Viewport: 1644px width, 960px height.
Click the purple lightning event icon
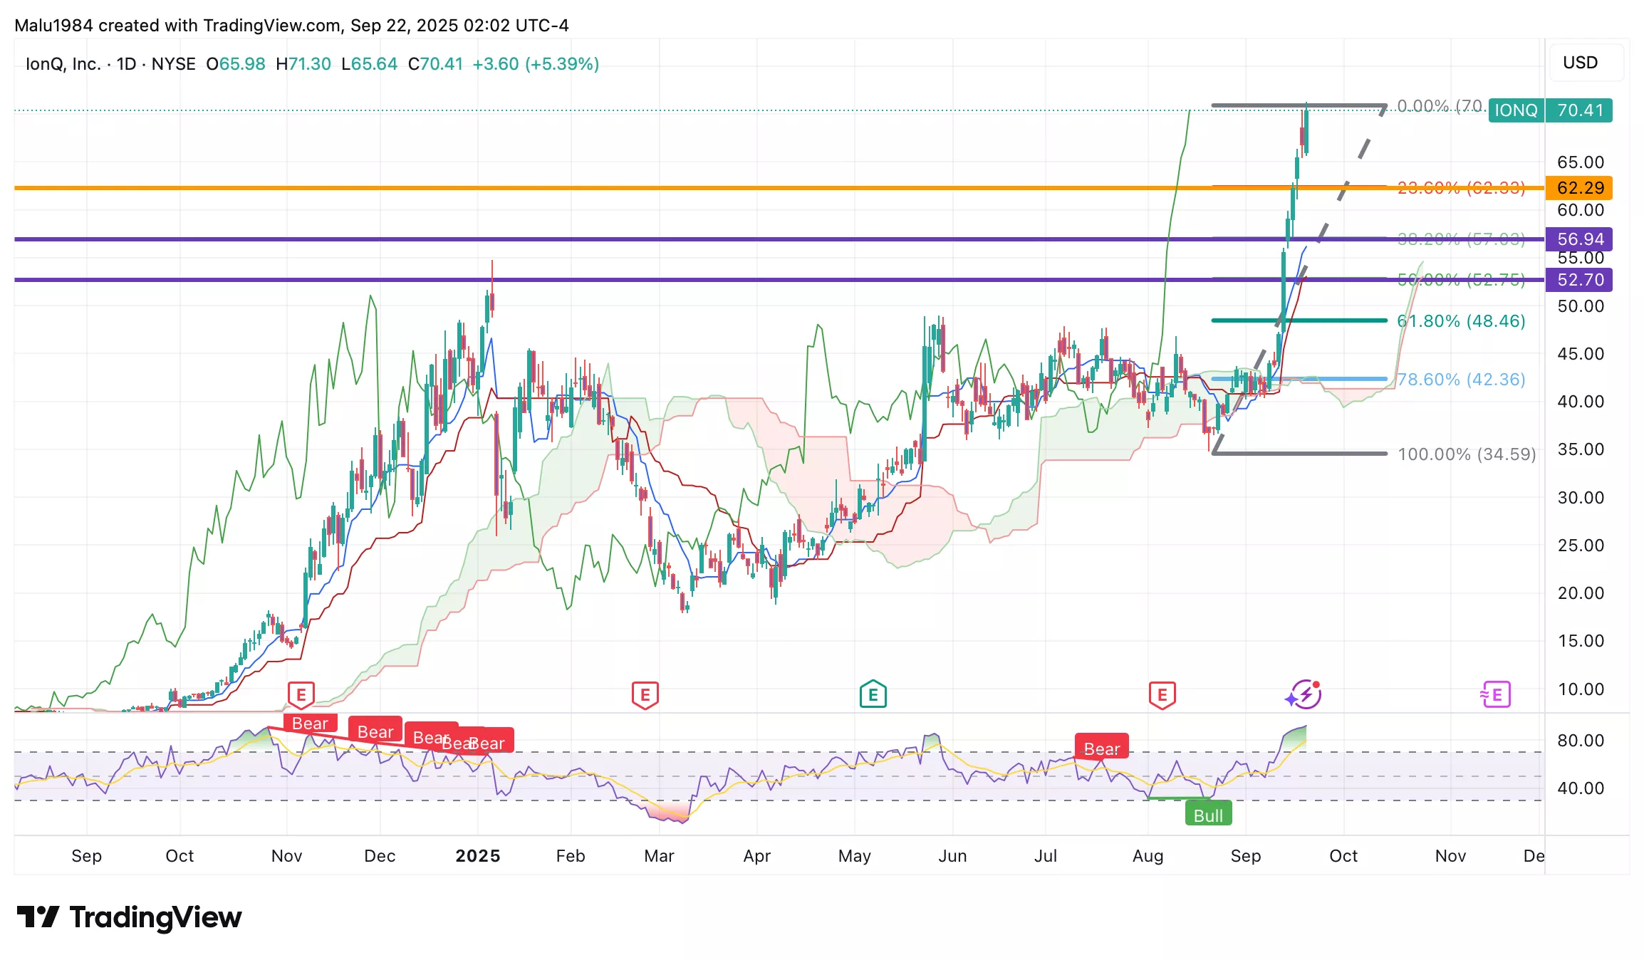[x=1305, y=694]
